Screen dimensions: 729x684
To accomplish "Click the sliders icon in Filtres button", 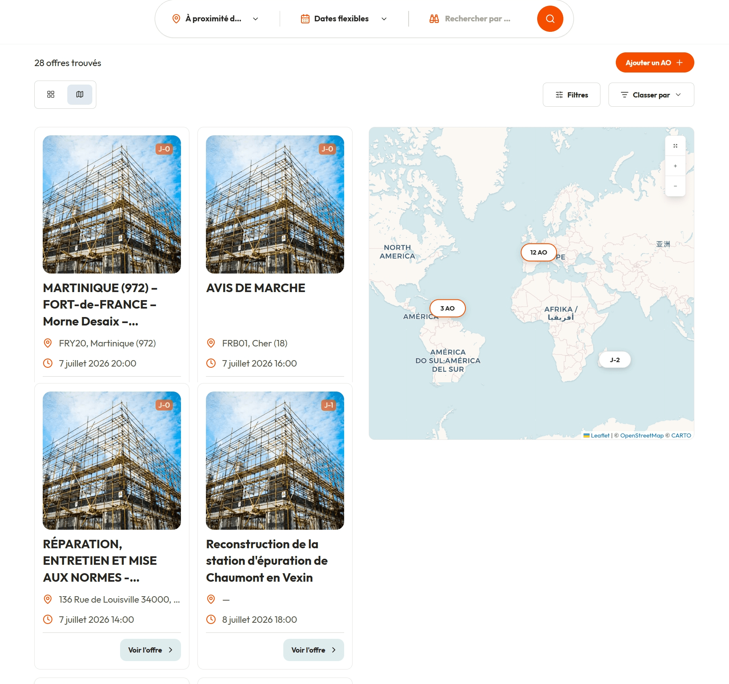I will coord(559,95).
